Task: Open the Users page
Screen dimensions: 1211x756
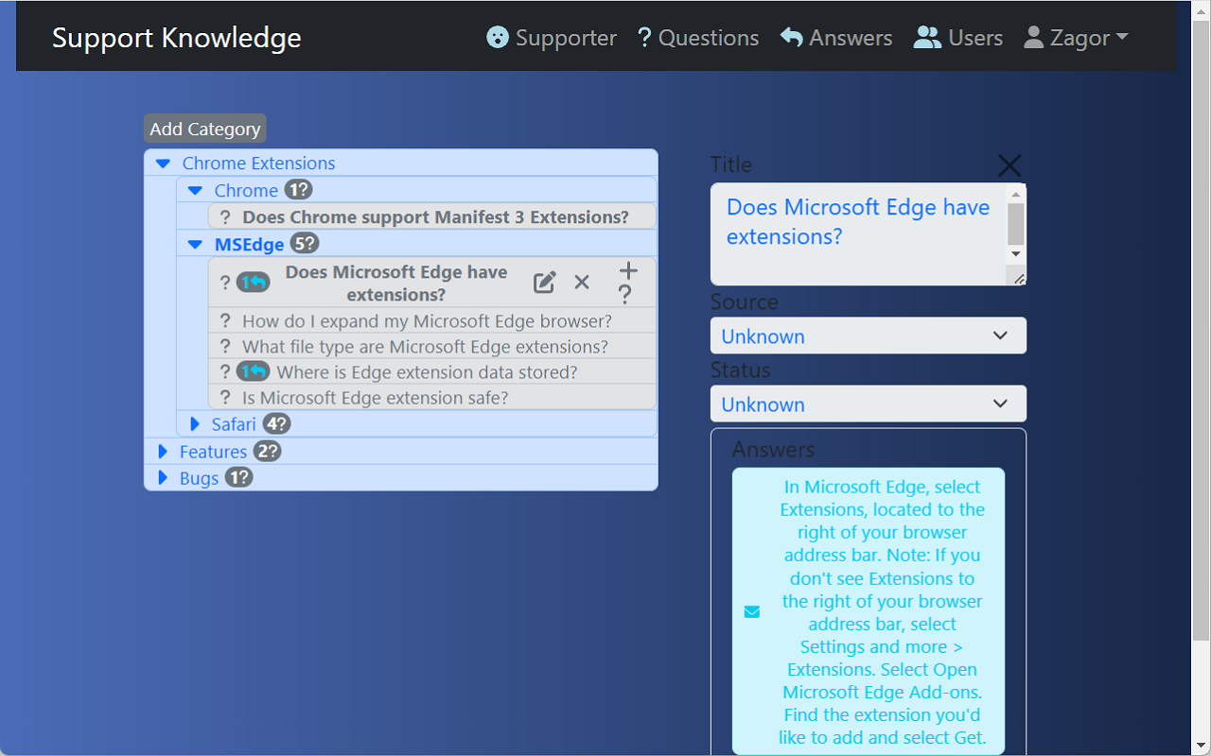Action: tap(957, 38)
